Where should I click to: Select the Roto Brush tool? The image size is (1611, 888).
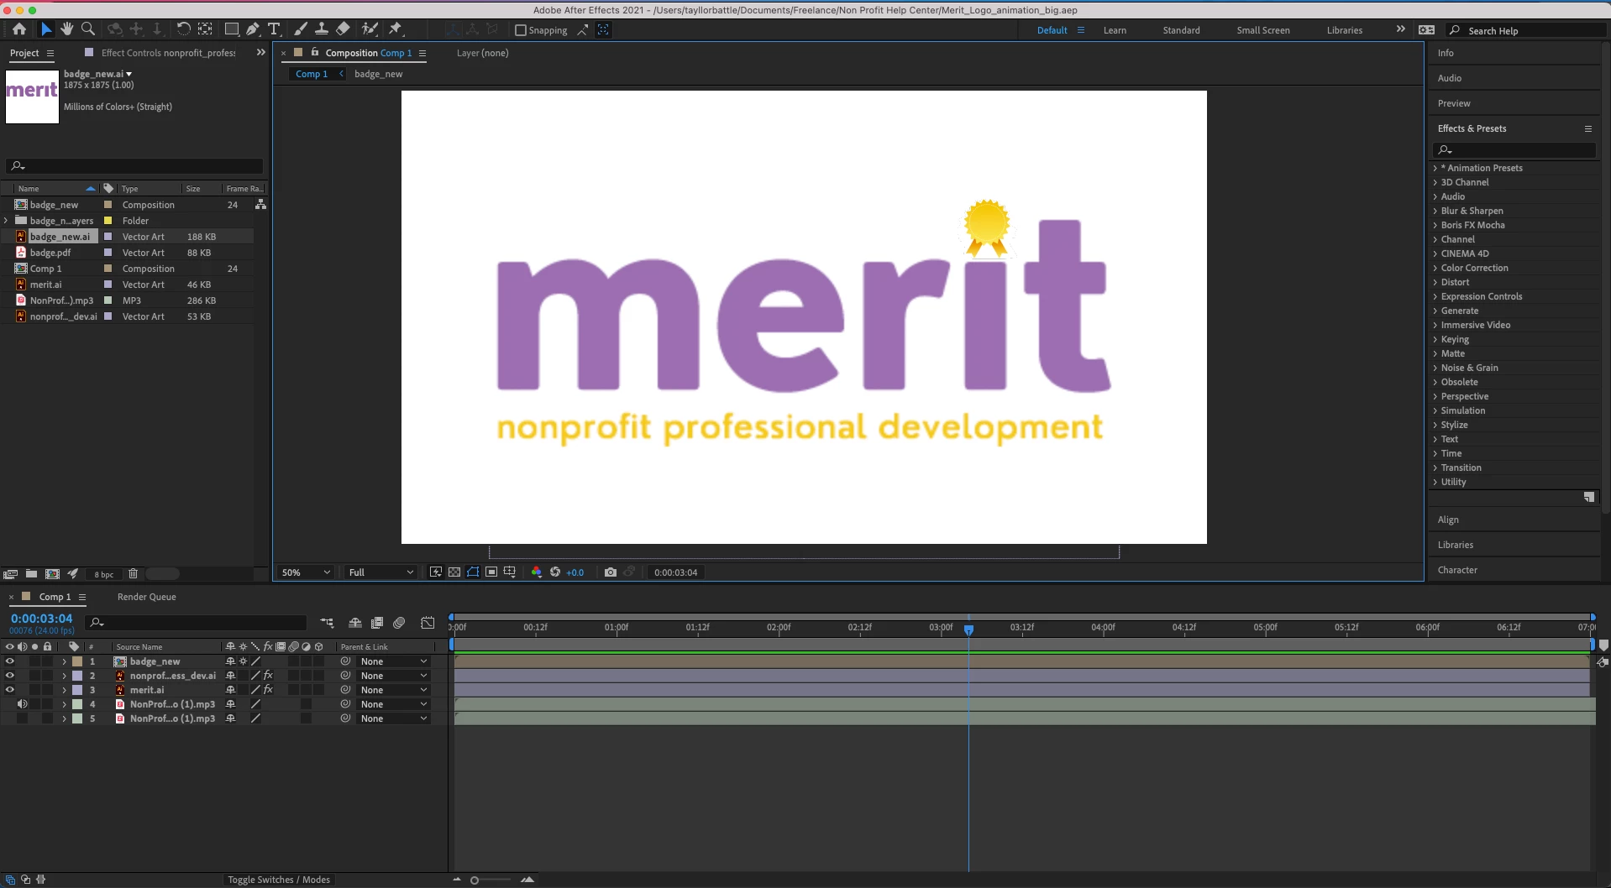[x=370, y=29]
